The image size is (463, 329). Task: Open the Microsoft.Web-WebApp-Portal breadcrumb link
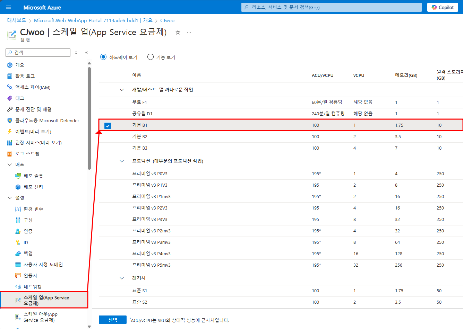93,20
